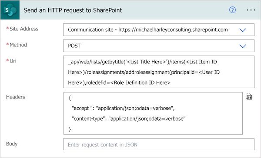Image resolution: width=261 pixels, height=158 pixels.
Task: Click the action title Send an HTTP request to SharePoint
Action: (73, 10)
